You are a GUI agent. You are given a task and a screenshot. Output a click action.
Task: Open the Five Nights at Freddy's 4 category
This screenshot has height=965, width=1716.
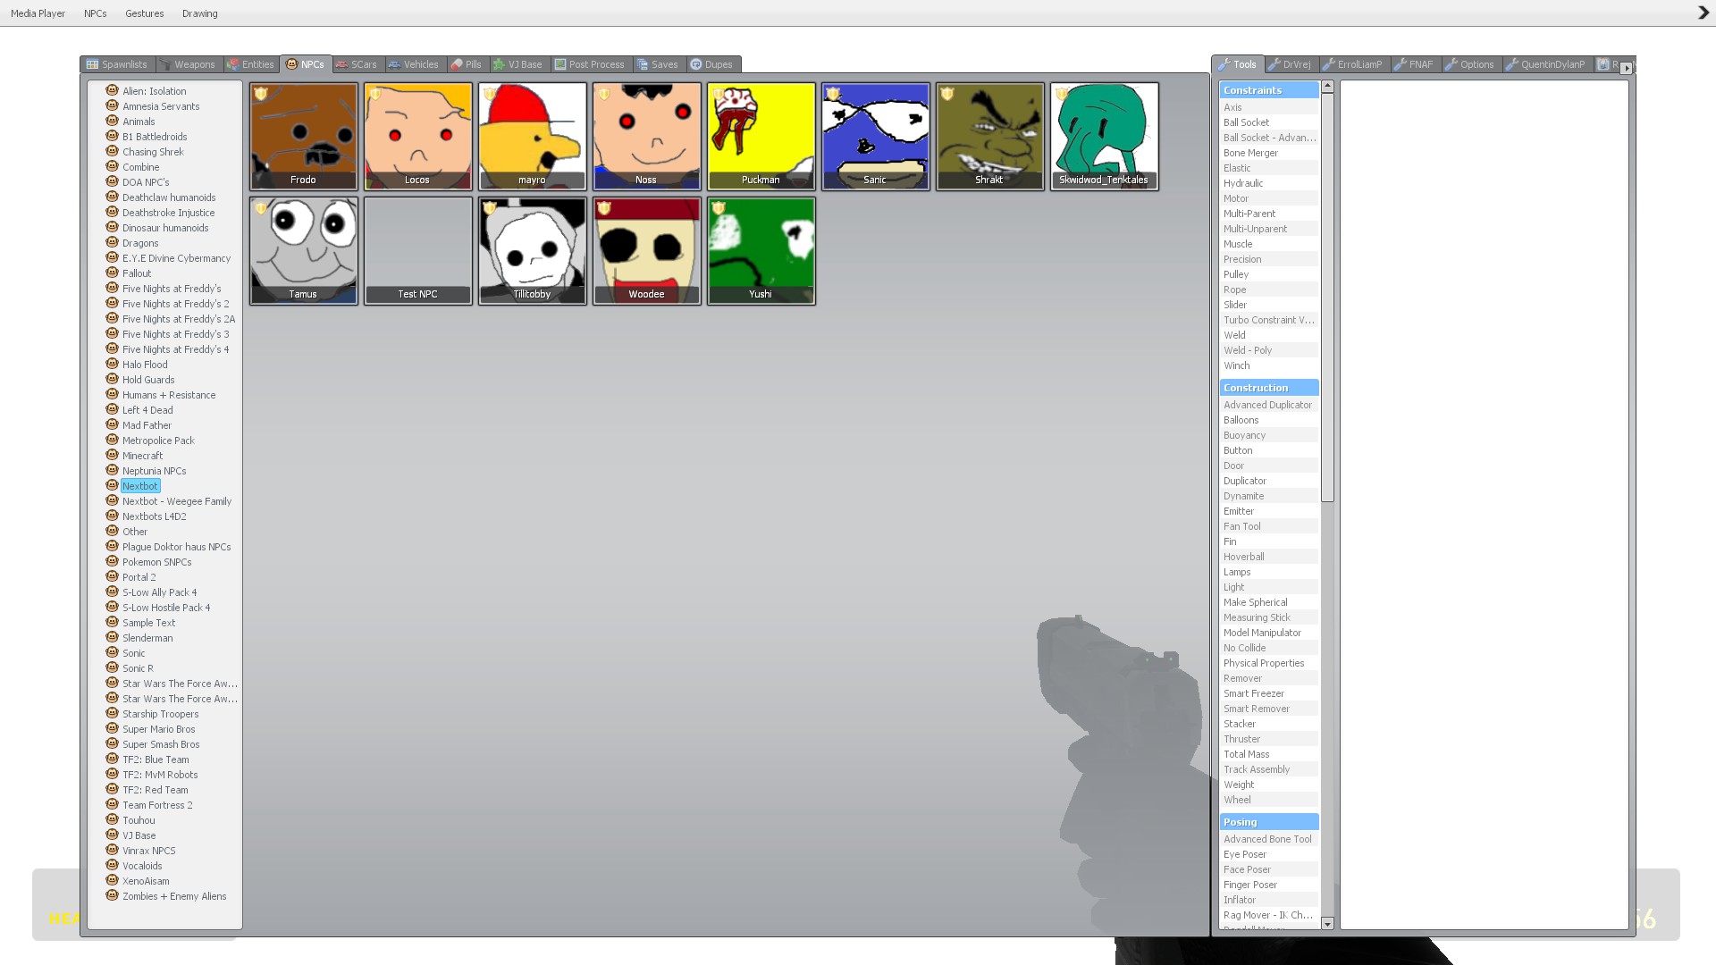(176, 349)
